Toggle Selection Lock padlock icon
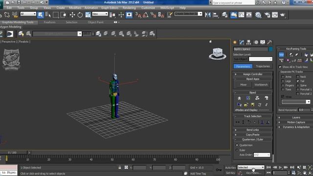This screenshot has width=313, height=176. [120, 167]
